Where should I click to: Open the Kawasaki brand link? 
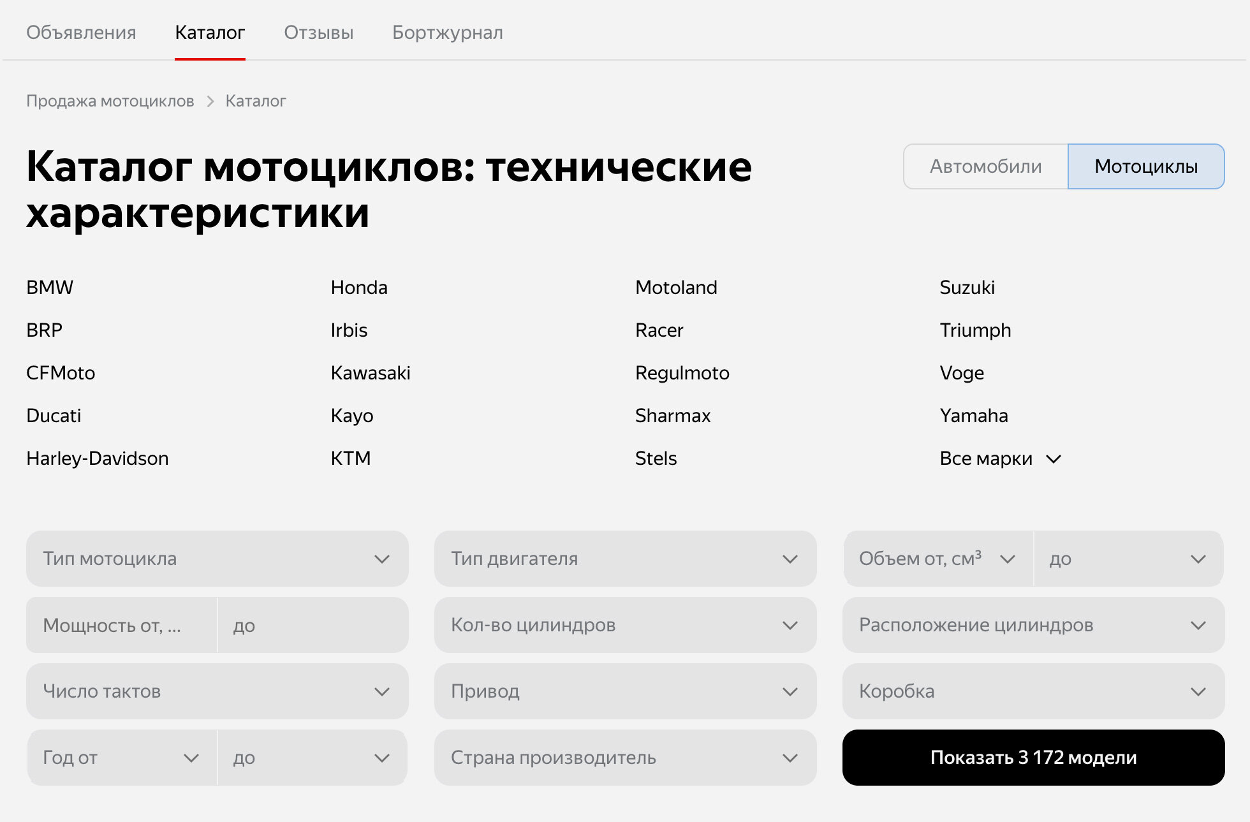[x=371, y=373]
